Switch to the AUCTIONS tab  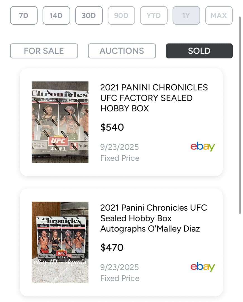pyautogui.click(x=122, y=51)
